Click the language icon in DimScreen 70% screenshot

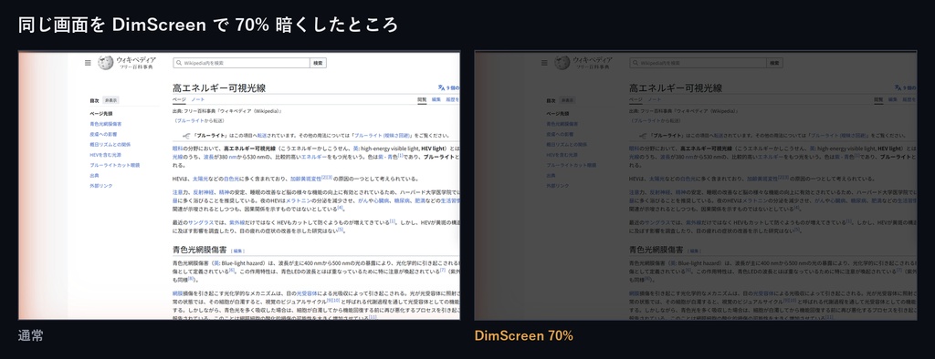(x=898, y=87)
